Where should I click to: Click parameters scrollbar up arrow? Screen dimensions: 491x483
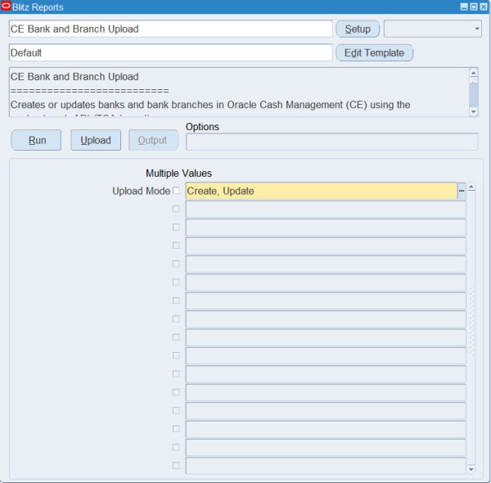(x=471, y=187)
